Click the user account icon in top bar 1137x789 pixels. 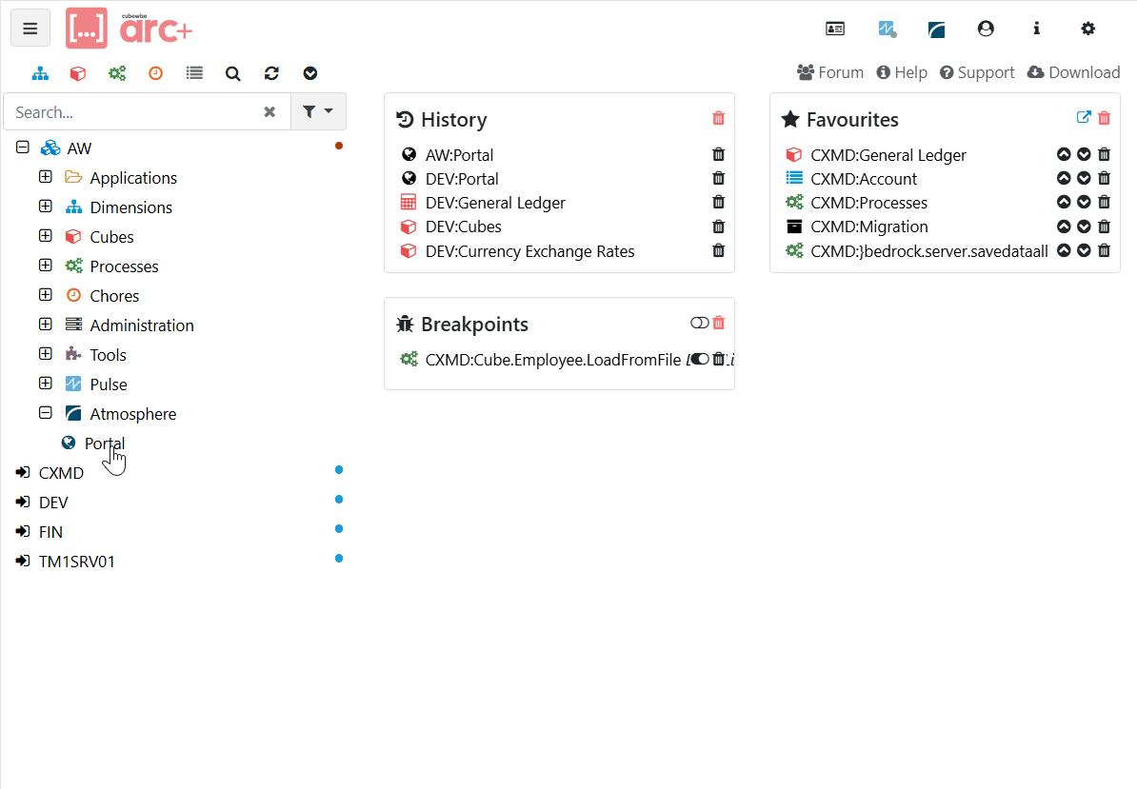(986, 29)
